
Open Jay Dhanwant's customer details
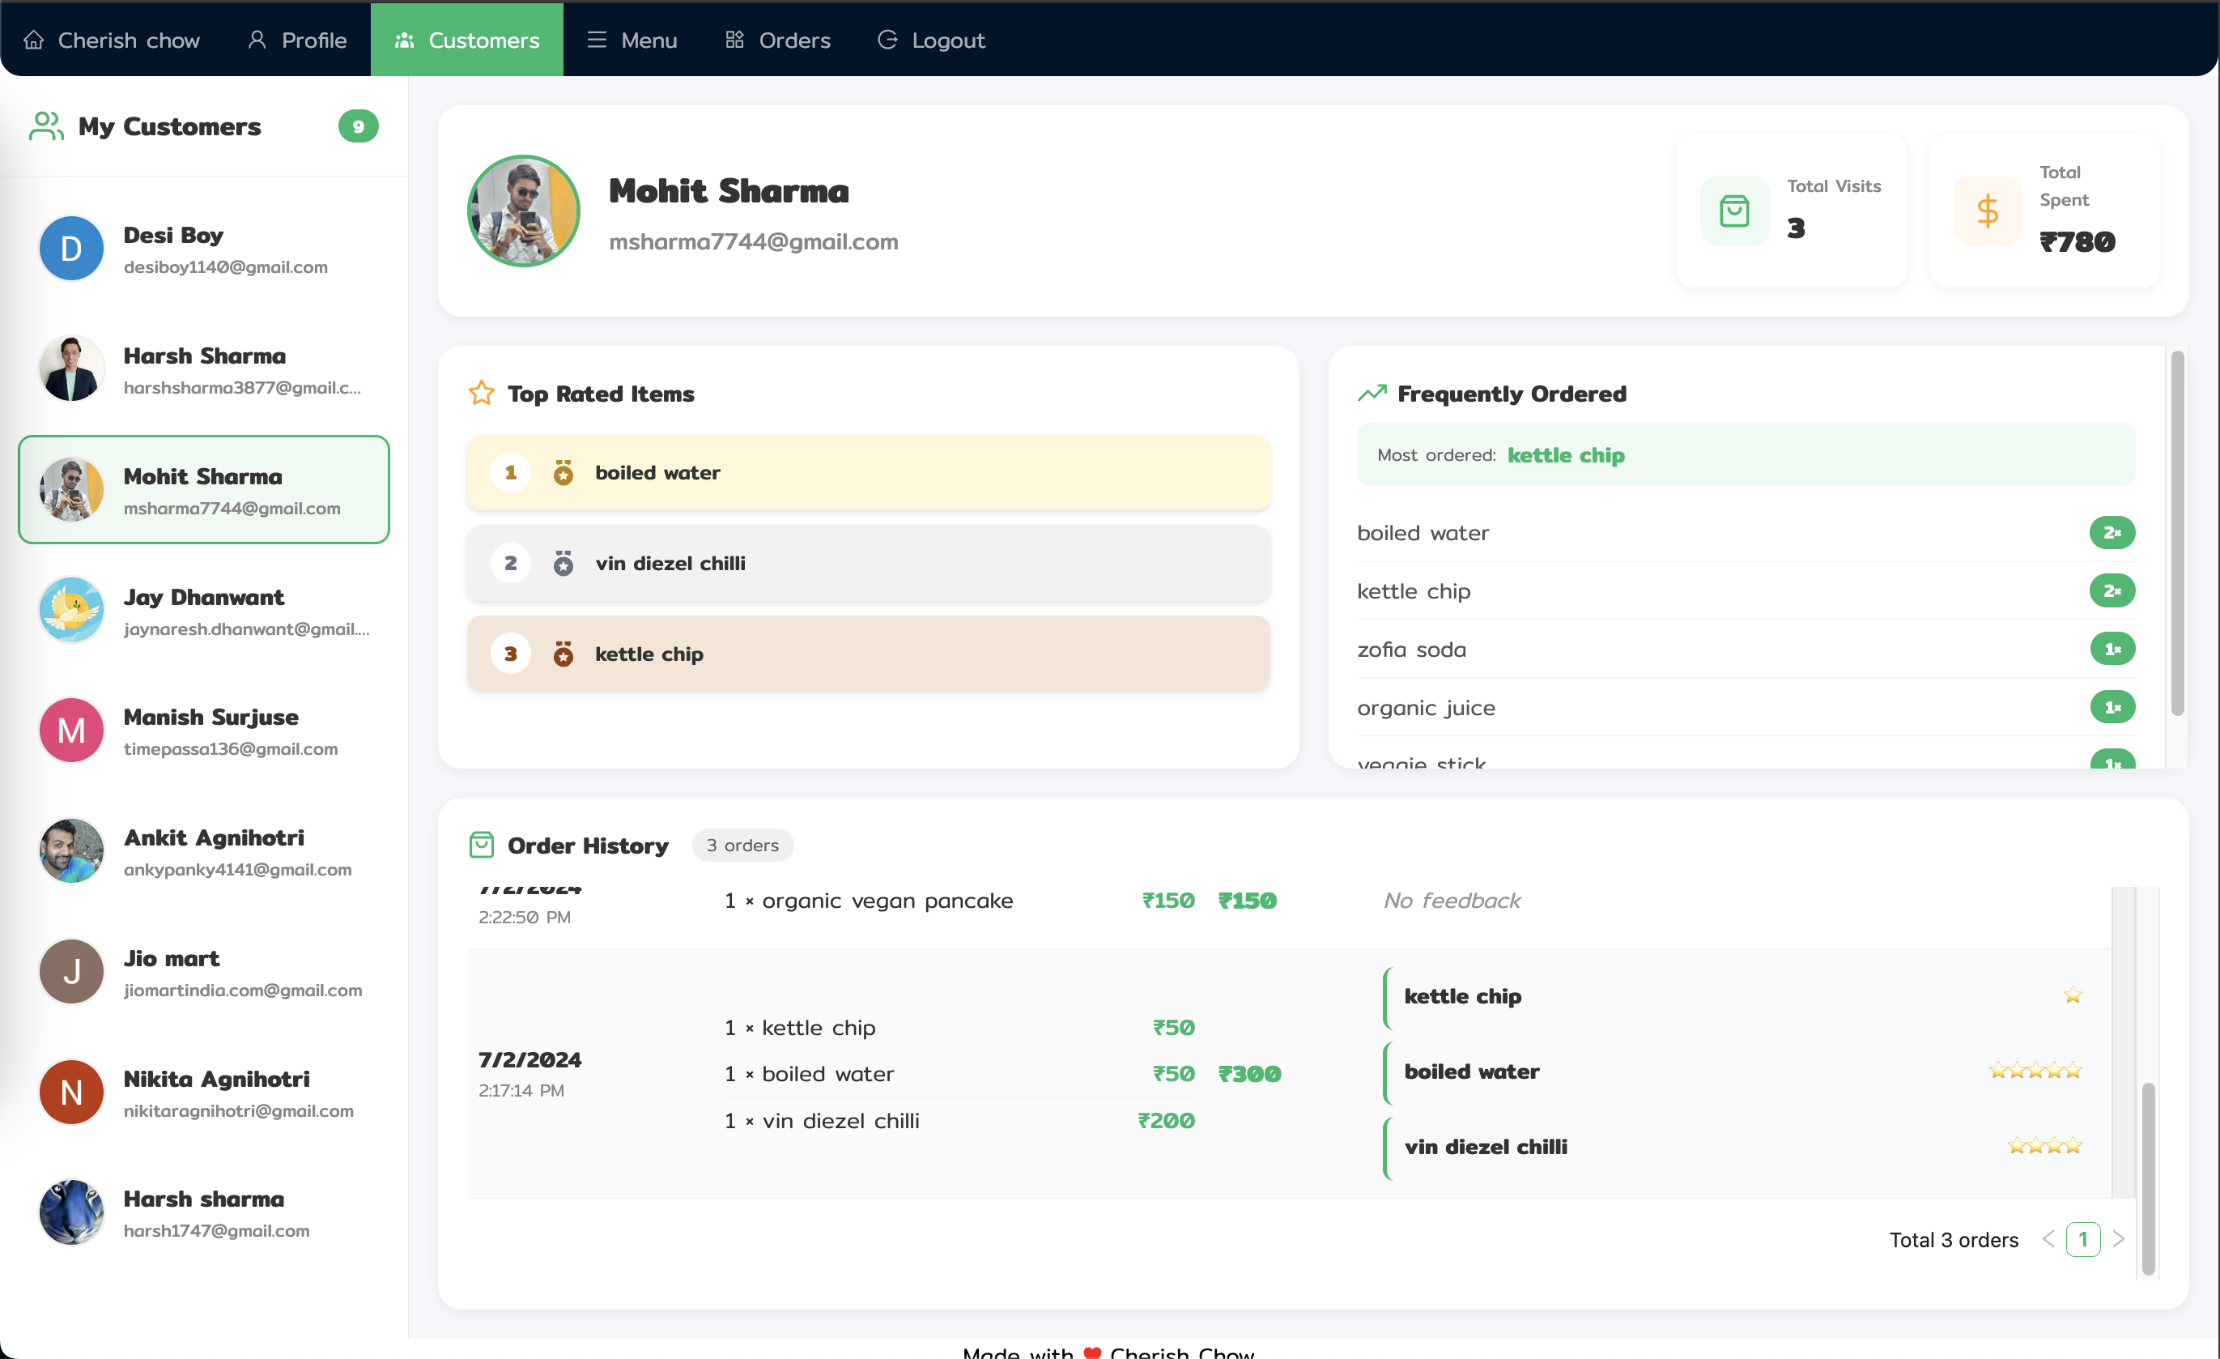point(202,611)
